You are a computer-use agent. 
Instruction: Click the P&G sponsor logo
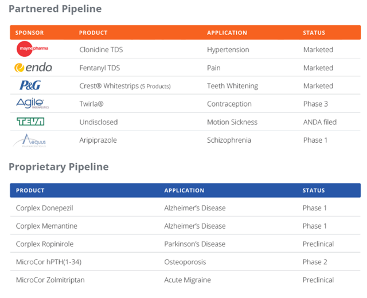(30, 85)
